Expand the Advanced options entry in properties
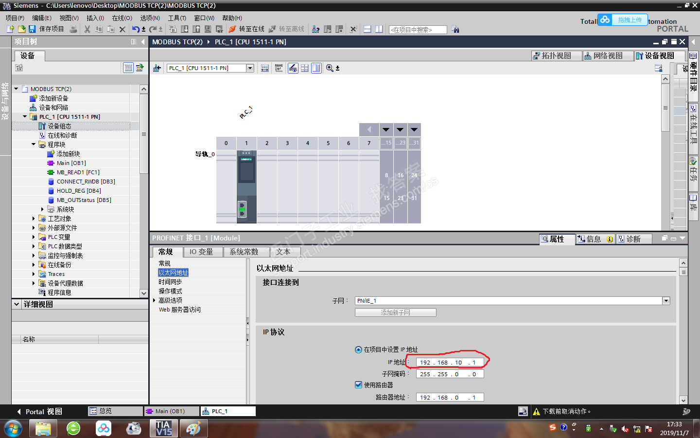Image resolution: width=700 pixels, height=438 pixels. (x=154, y=300)
